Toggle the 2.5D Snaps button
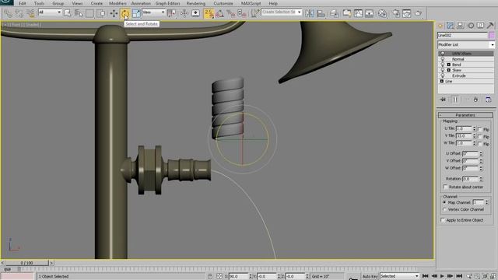 [x=209, y=13]
